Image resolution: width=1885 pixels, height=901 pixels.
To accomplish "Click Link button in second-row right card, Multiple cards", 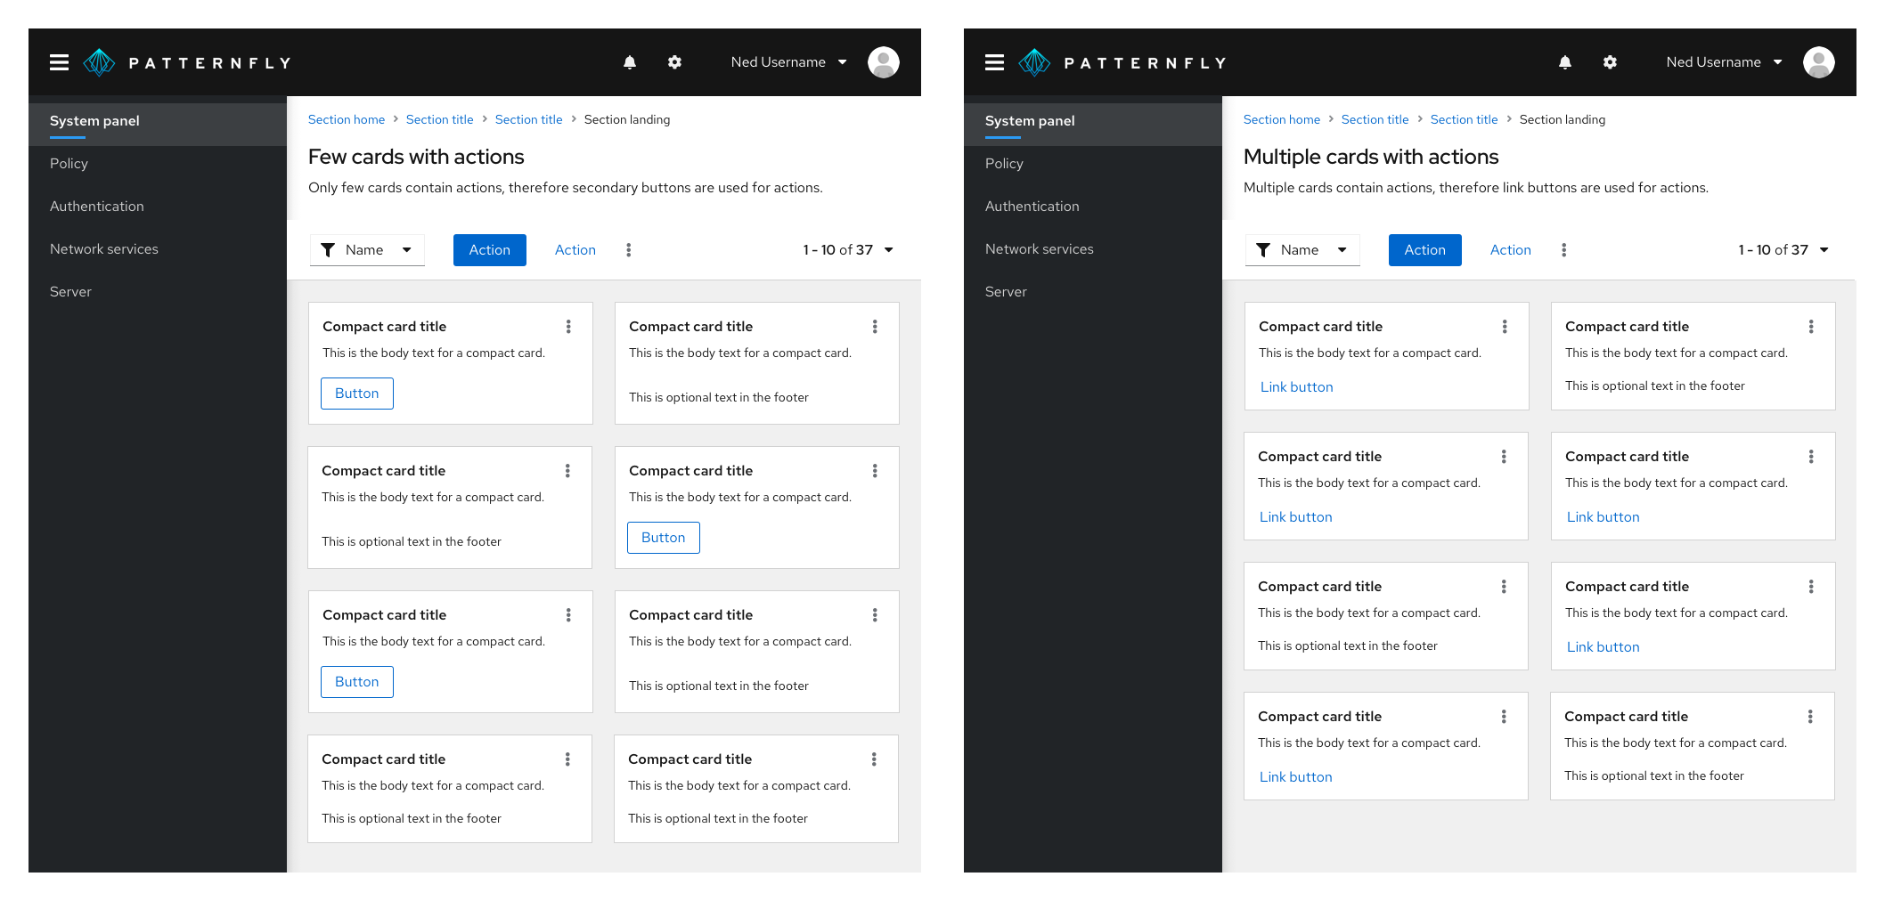I will (1603, 517).
